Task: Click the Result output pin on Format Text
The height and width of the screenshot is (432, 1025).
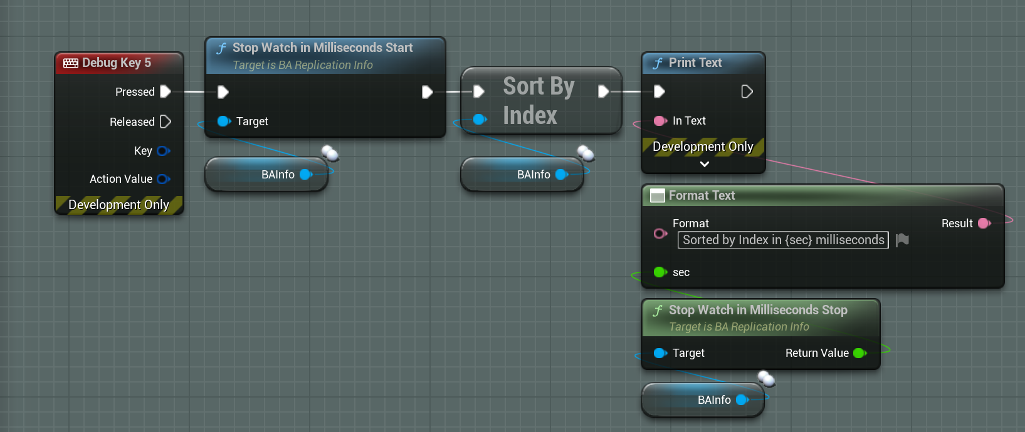Action: click(x=984, y=224)
